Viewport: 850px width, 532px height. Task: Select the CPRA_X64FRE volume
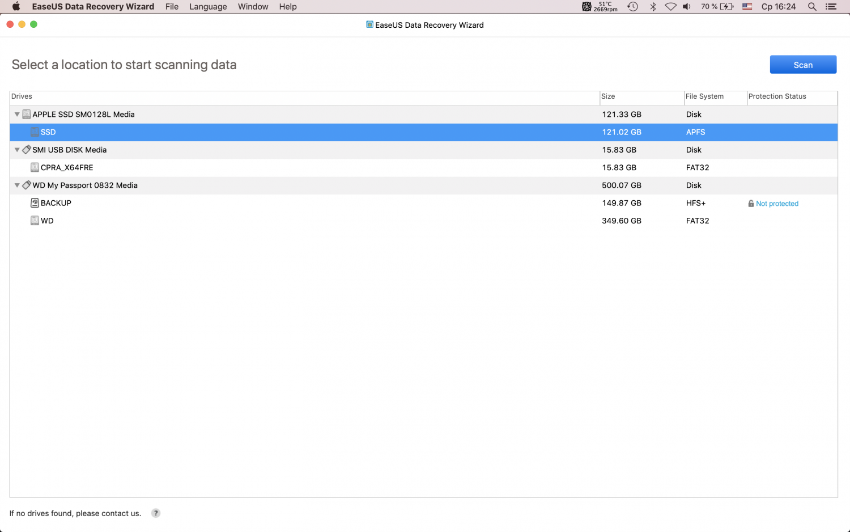click(424, 168)
